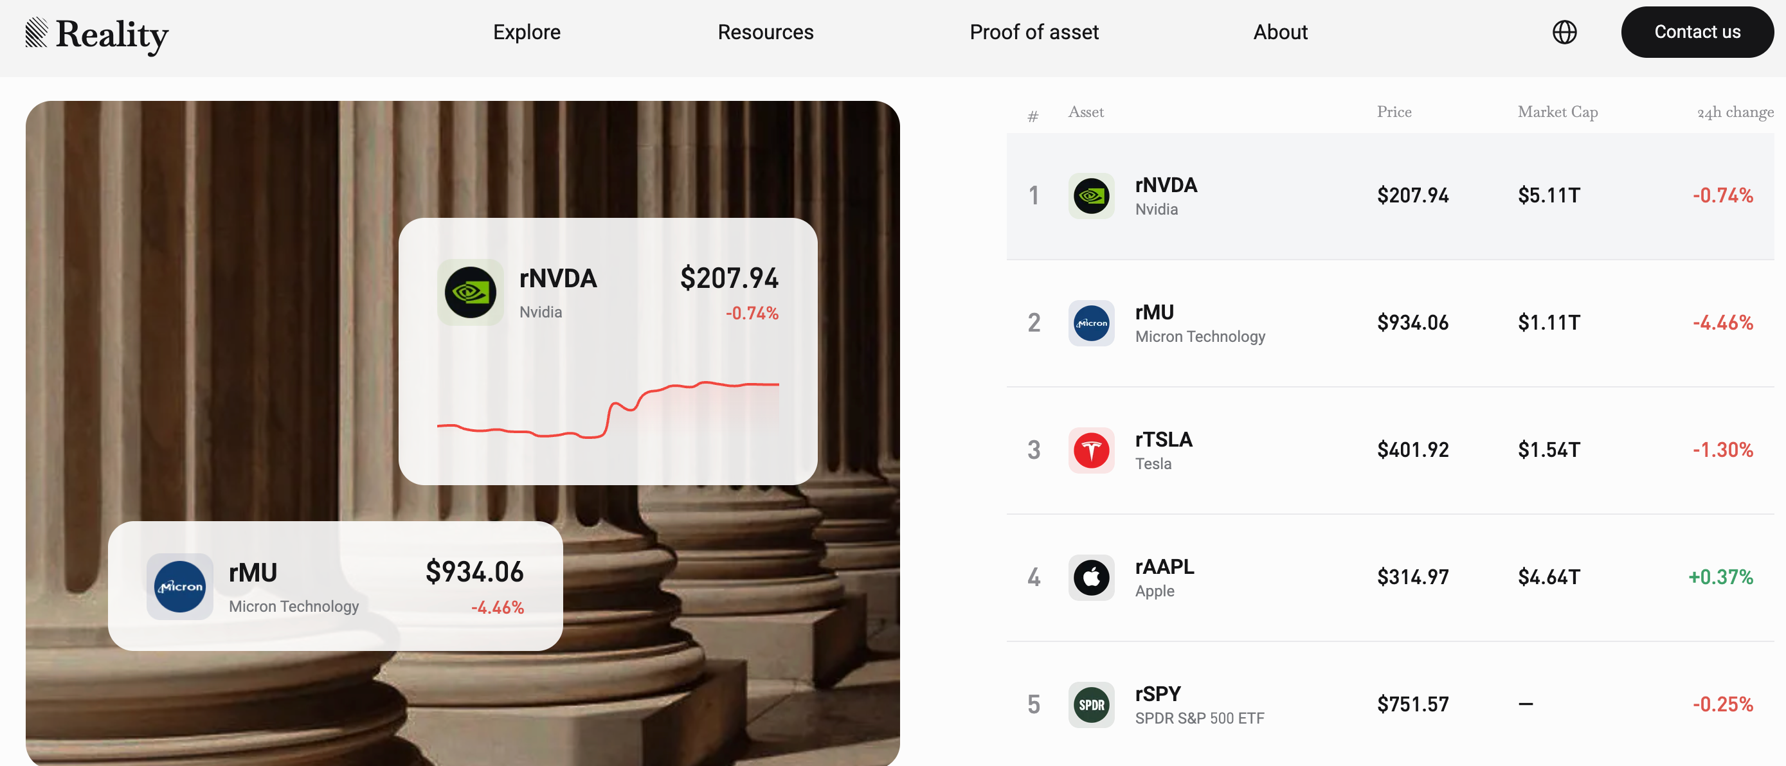1786x766 pixels.
Task: Click the Nvidia subtitle in the table row
Action: tap(1157, 209)
